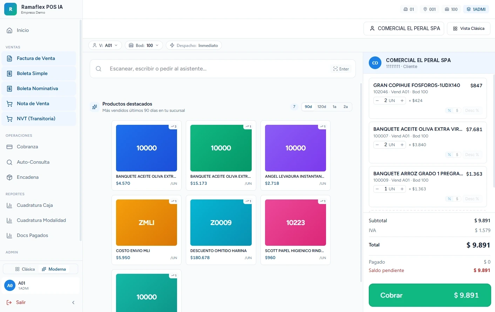Image resolution: width=495 pixels, height=312 pixels.
Task: Select the 90d period option
Action: tap(308, 107)
